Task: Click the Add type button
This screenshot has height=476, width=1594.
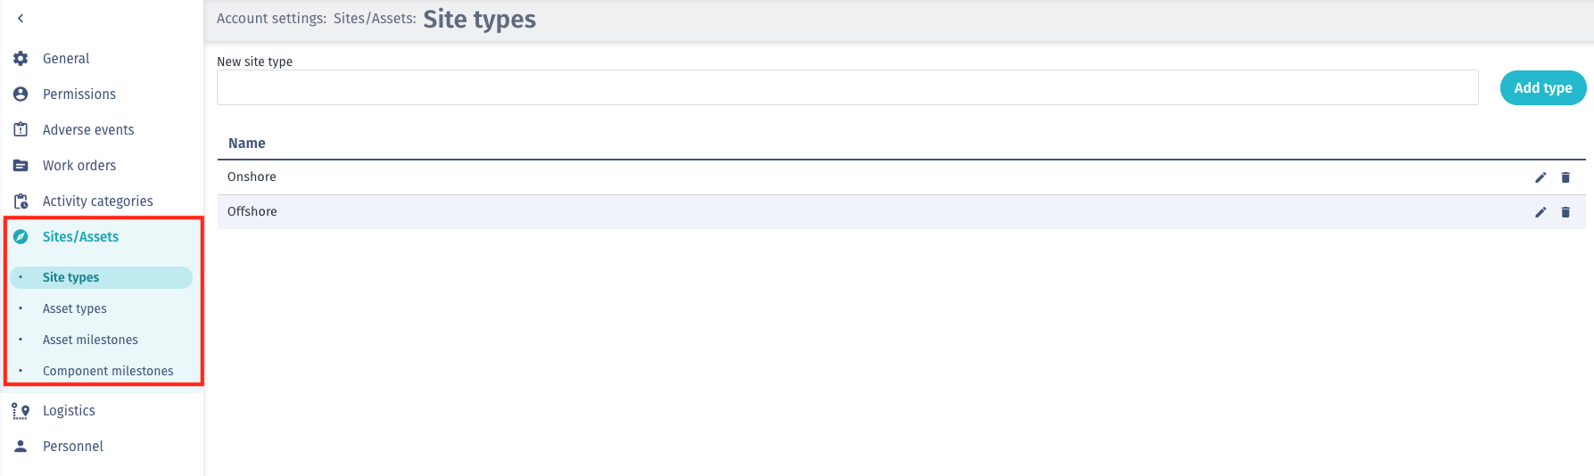Action: click(1543, 87)
